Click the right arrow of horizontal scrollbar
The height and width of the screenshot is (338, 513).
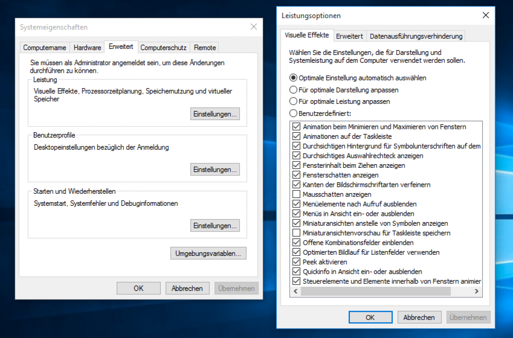point(477,291)
